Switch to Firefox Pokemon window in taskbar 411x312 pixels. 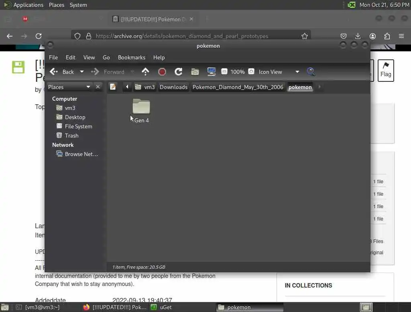(115, 307)
